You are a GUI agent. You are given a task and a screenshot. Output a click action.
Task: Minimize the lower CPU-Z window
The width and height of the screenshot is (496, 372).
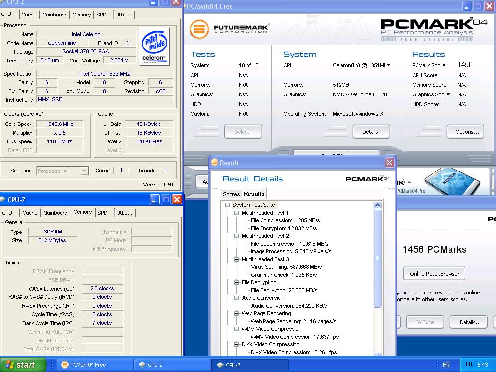click(x=155, y=199)
